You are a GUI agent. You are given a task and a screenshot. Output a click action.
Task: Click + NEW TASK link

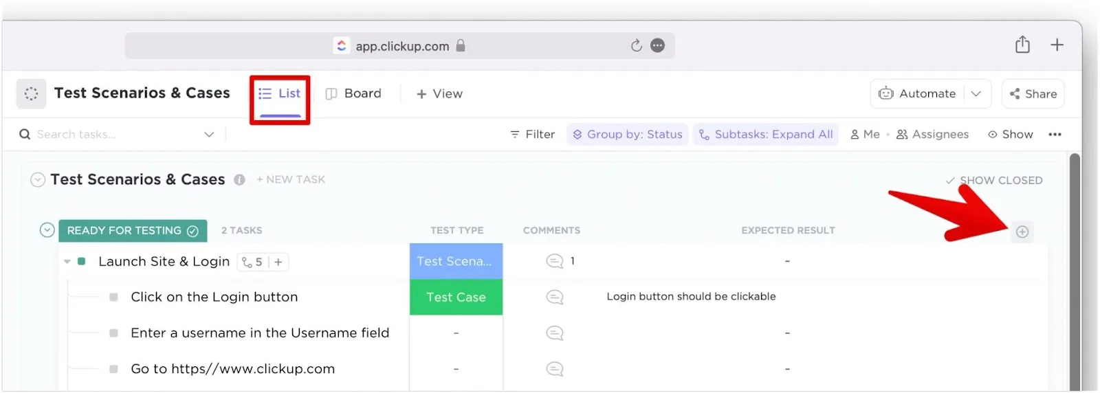click(291, 180)
